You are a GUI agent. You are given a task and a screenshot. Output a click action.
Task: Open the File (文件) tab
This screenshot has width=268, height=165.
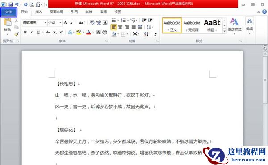pyautogui.click(x=8, y=12)
